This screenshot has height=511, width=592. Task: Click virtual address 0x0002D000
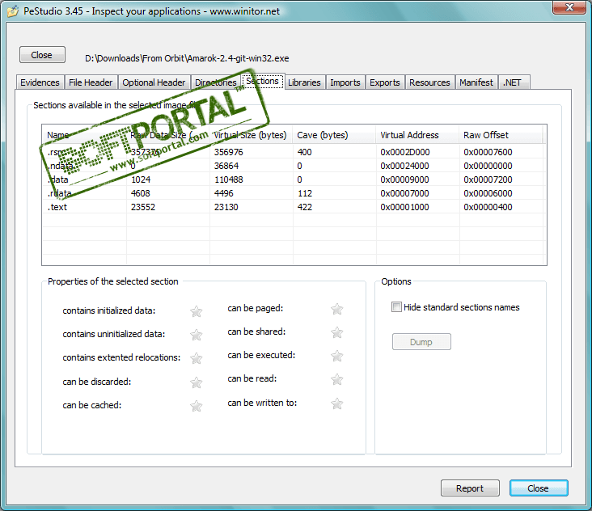(404, 152)
